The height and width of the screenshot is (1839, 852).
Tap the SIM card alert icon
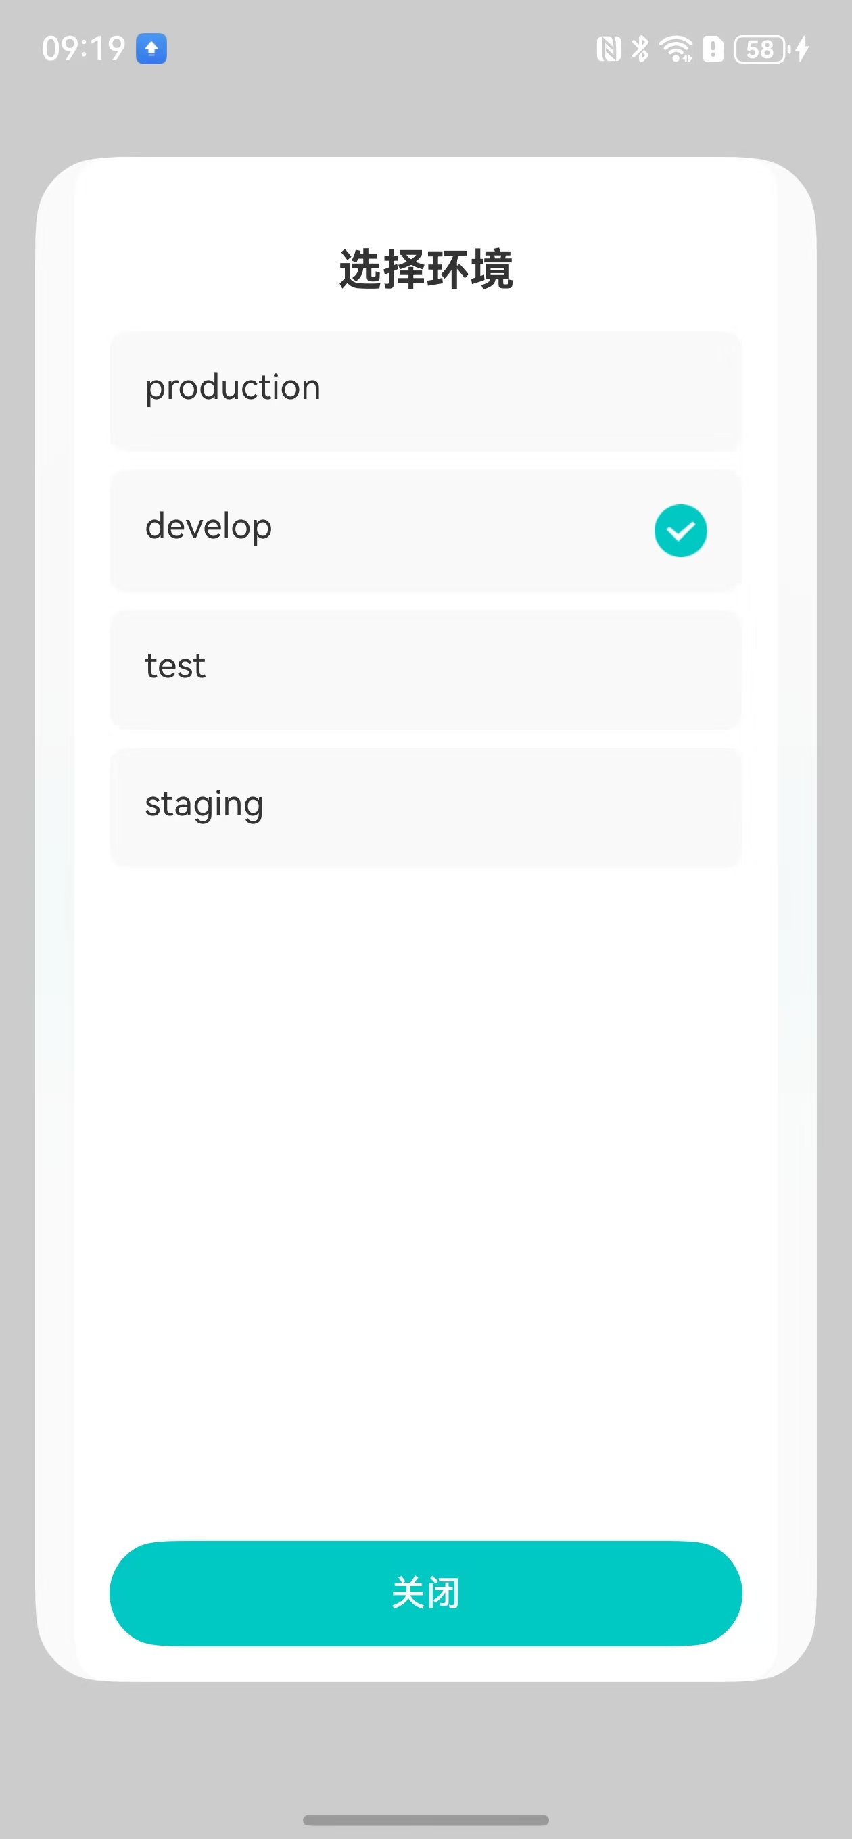[713, 49]
